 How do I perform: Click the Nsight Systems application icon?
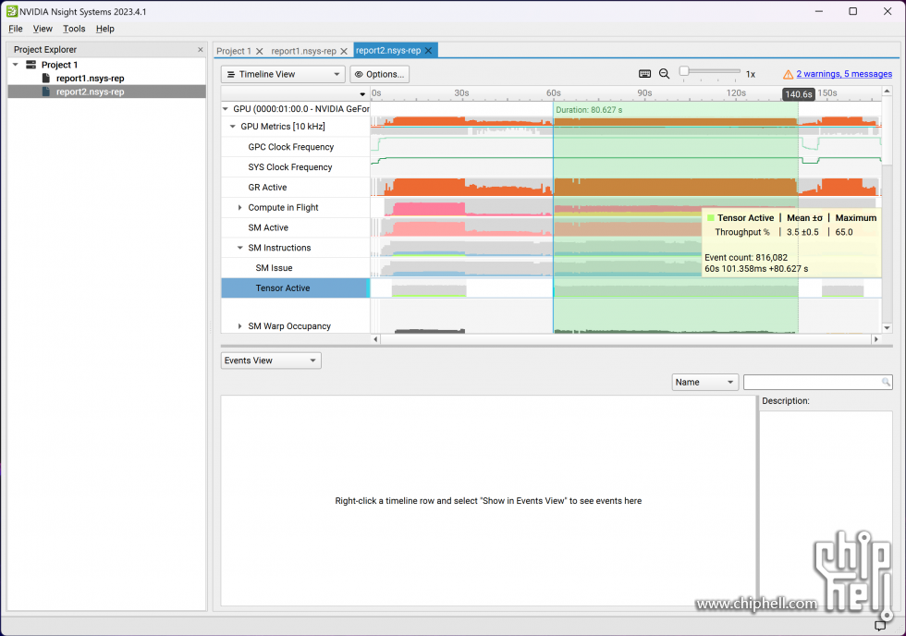click(11, 11)
